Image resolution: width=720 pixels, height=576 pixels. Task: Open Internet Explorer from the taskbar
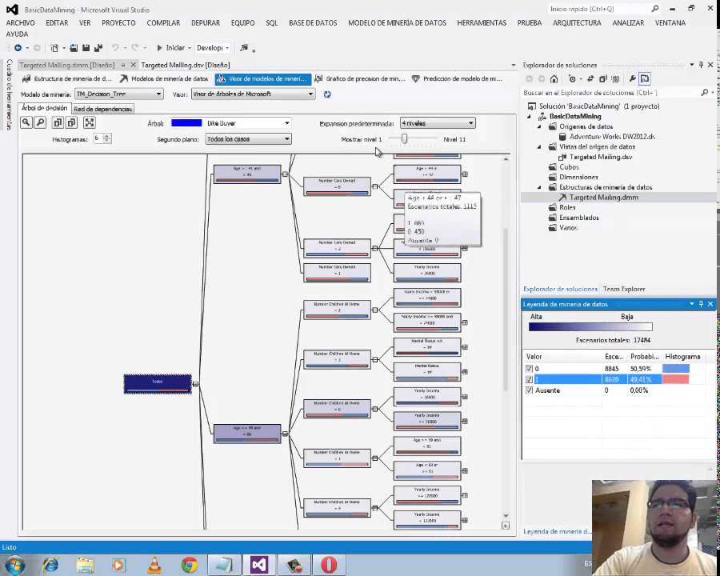tap(50, 565)
